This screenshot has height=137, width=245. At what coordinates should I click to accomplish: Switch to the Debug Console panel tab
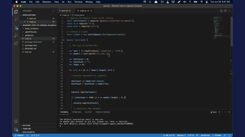[103, 112]
